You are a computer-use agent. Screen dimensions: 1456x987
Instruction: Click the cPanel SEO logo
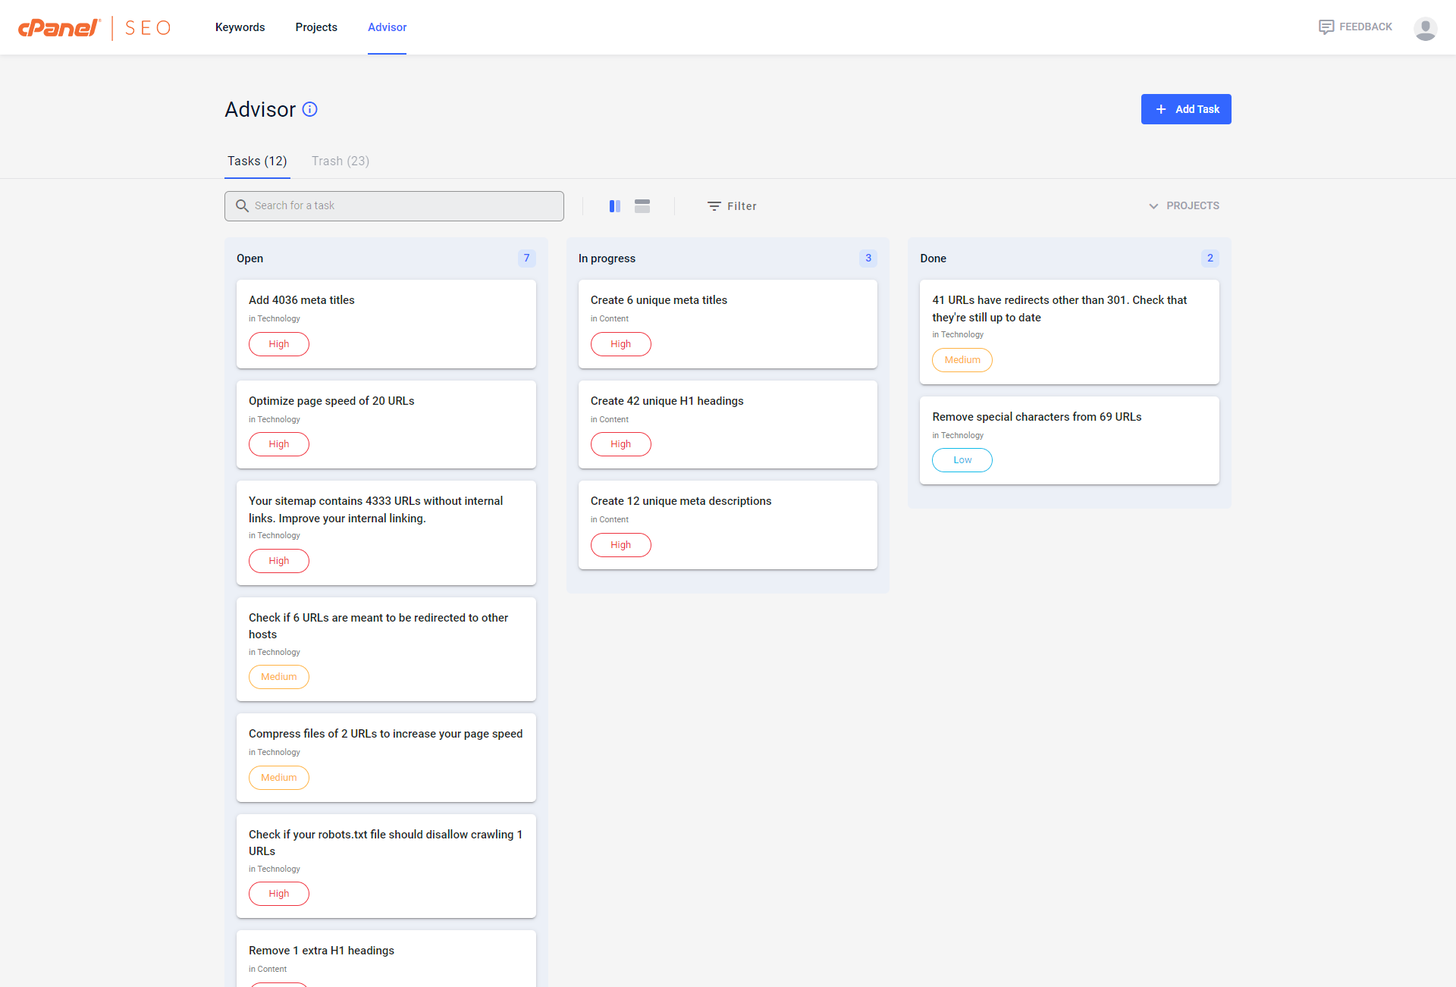pyautogui.click(x=95, y=28)
